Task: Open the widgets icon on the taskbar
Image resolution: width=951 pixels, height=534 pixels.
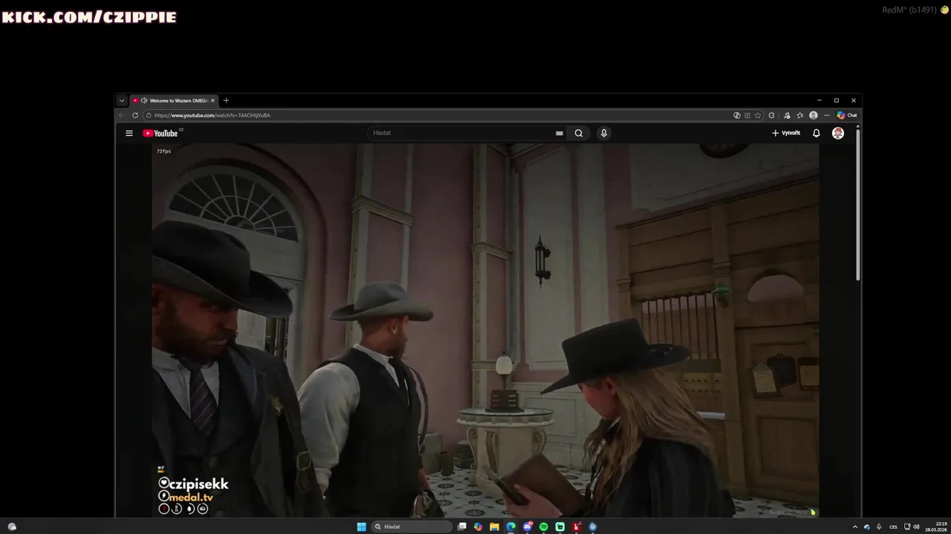Action: [12, 527]
